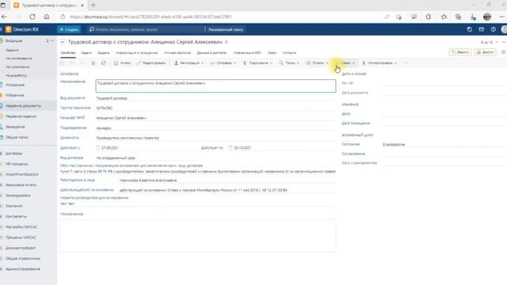The image size is (507, 285).
Task: Click the Работодатель в лице link label
Action: click(x=78, y=180)
